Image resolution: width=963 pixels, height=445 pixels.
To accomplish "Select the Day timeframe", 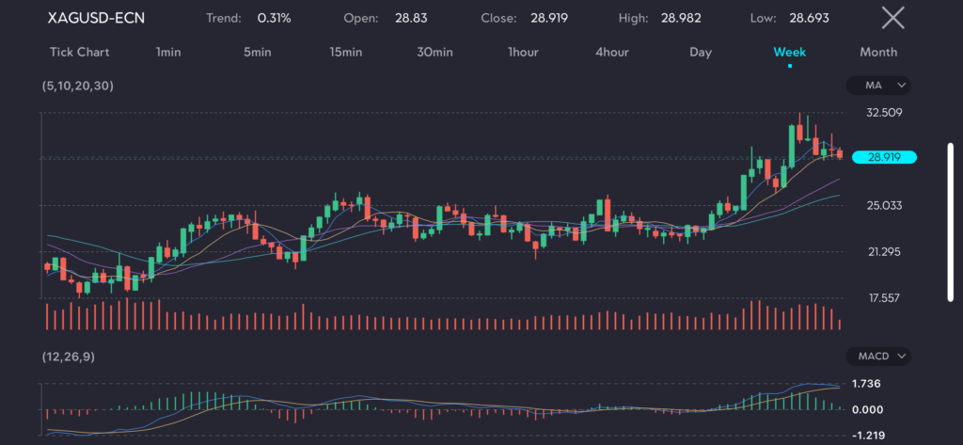I will [x=701, y=52].
